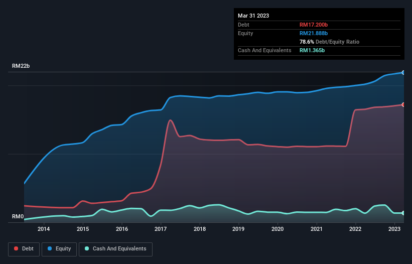
Task: Select the 2016 x-axis label
Action: pyautogui.click(x=122, y=229)
